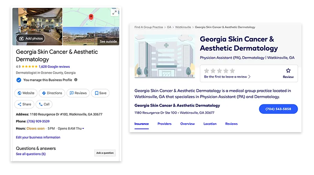
Task: Click the clinic building illustration
Action: (165, 56)
